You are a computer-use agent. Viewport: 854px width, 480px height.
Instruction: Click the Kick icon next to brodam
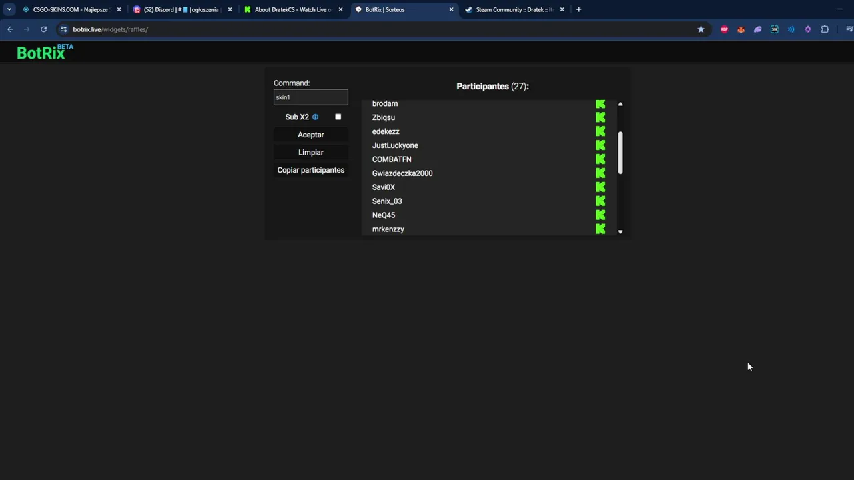(x=600, y=104)
